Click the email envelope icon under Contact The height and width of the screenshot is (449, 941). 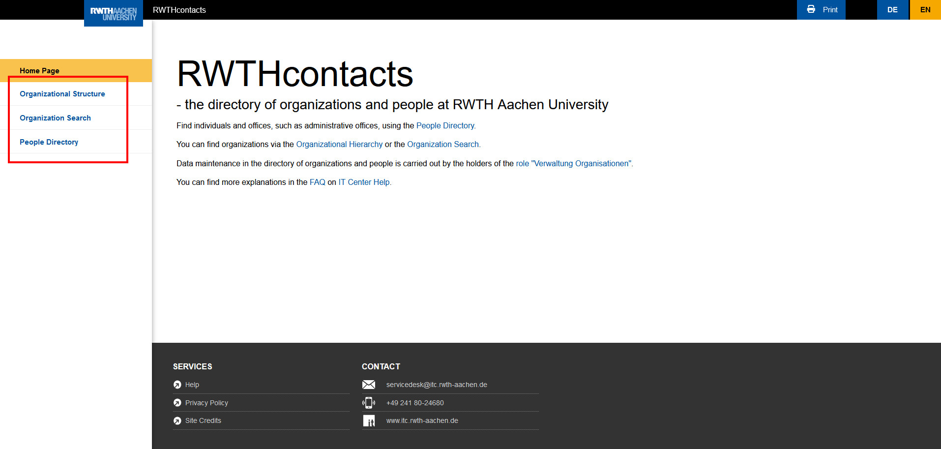coord(369,384)
